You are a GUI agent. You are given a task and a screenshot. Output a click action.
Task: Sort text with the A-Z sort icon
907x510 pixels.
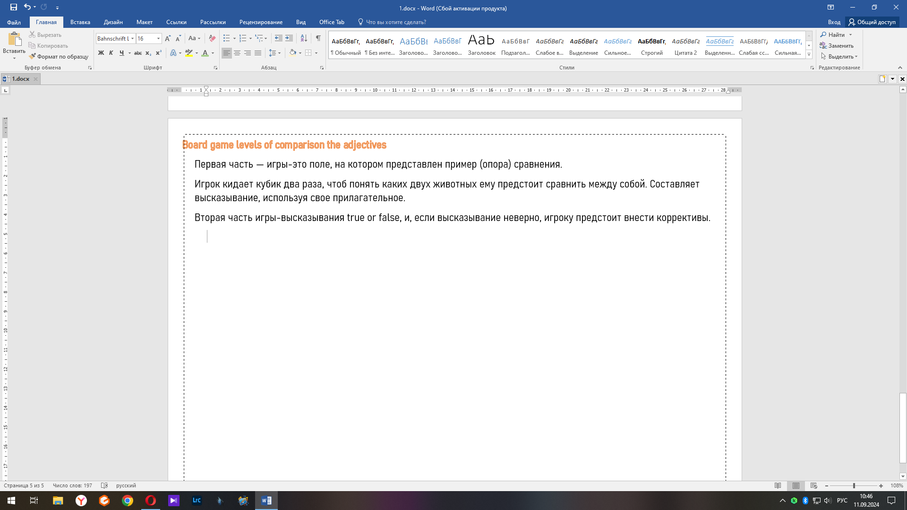tap(304, 39)
